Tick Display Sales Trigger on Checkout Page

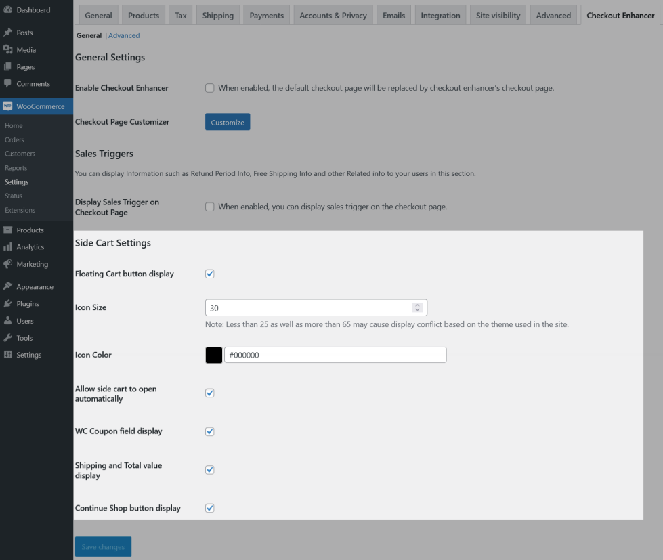(x=210, y=207)
